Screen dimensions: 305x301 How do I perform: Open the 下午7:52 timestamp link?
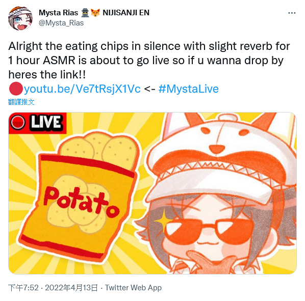pyautogui.click(x=23, y=288)
